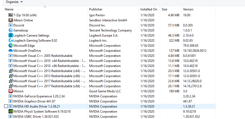Click icon of Visual C++ 2017 (x86) row
The height and width of the screenshot is (119, 245).
[10, 86]
